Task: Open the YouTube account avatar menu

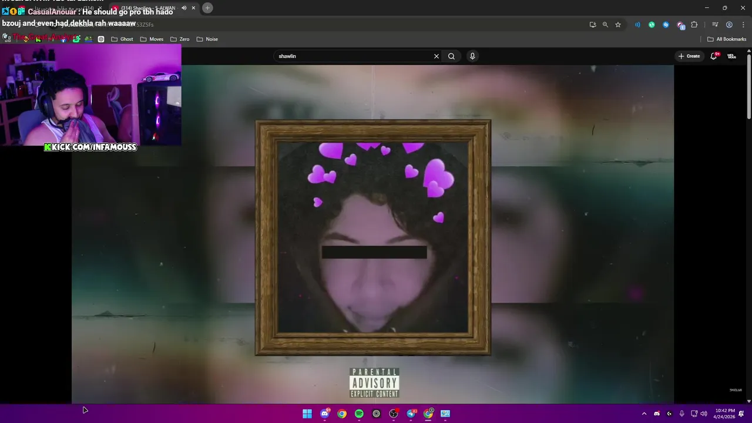Action: pos(731,56)
